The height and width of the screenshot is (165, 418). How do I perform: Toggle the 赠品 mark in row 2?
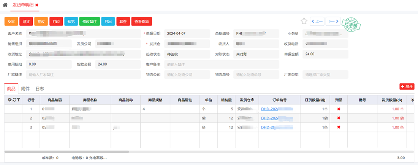pyautogui.click(x=339, y=118)
